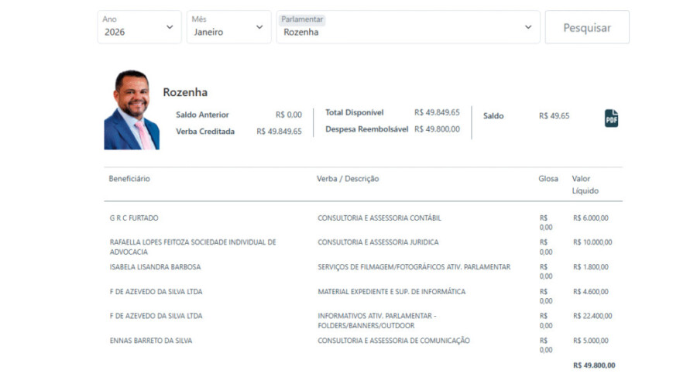Select the G R C FURTADO row

click(x=134, y=218)
